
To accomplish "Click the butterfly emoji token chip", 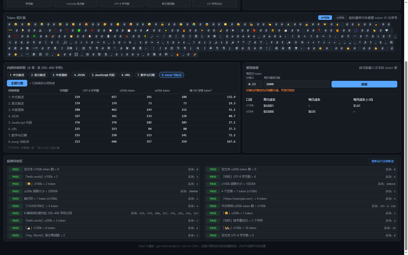I will click(127, 36).
